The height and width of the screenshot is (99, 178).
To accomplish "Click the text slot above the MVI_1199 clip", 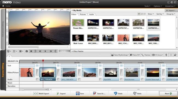I will click(48, 65).
